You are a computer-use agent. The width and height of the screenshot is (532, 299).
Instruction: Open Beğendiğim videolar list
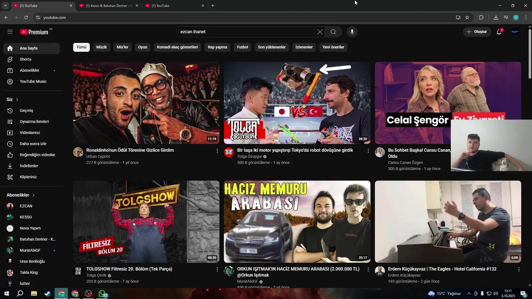tap(32, 155)
